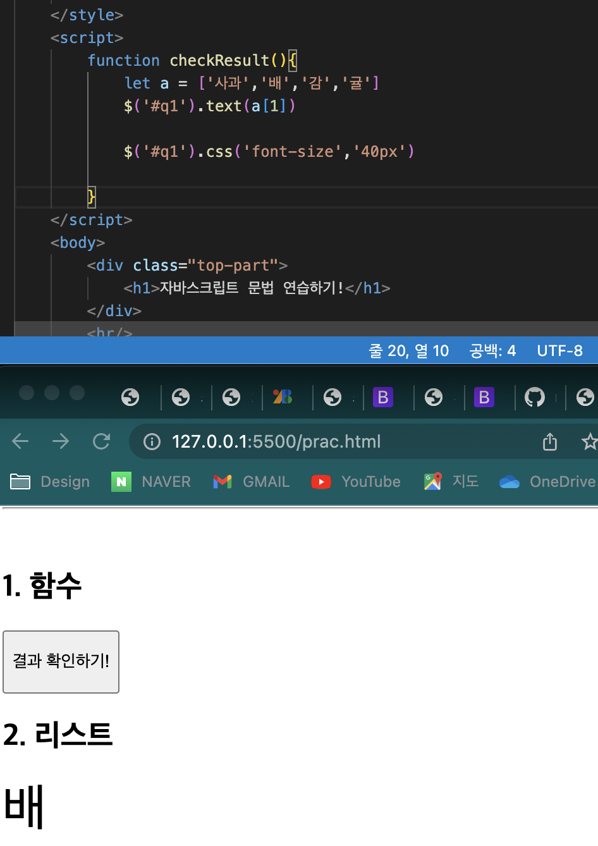Switch to the colorful-icon tab before Bootstrap
This screenshot has height=846, width=598.
[282, 397]
